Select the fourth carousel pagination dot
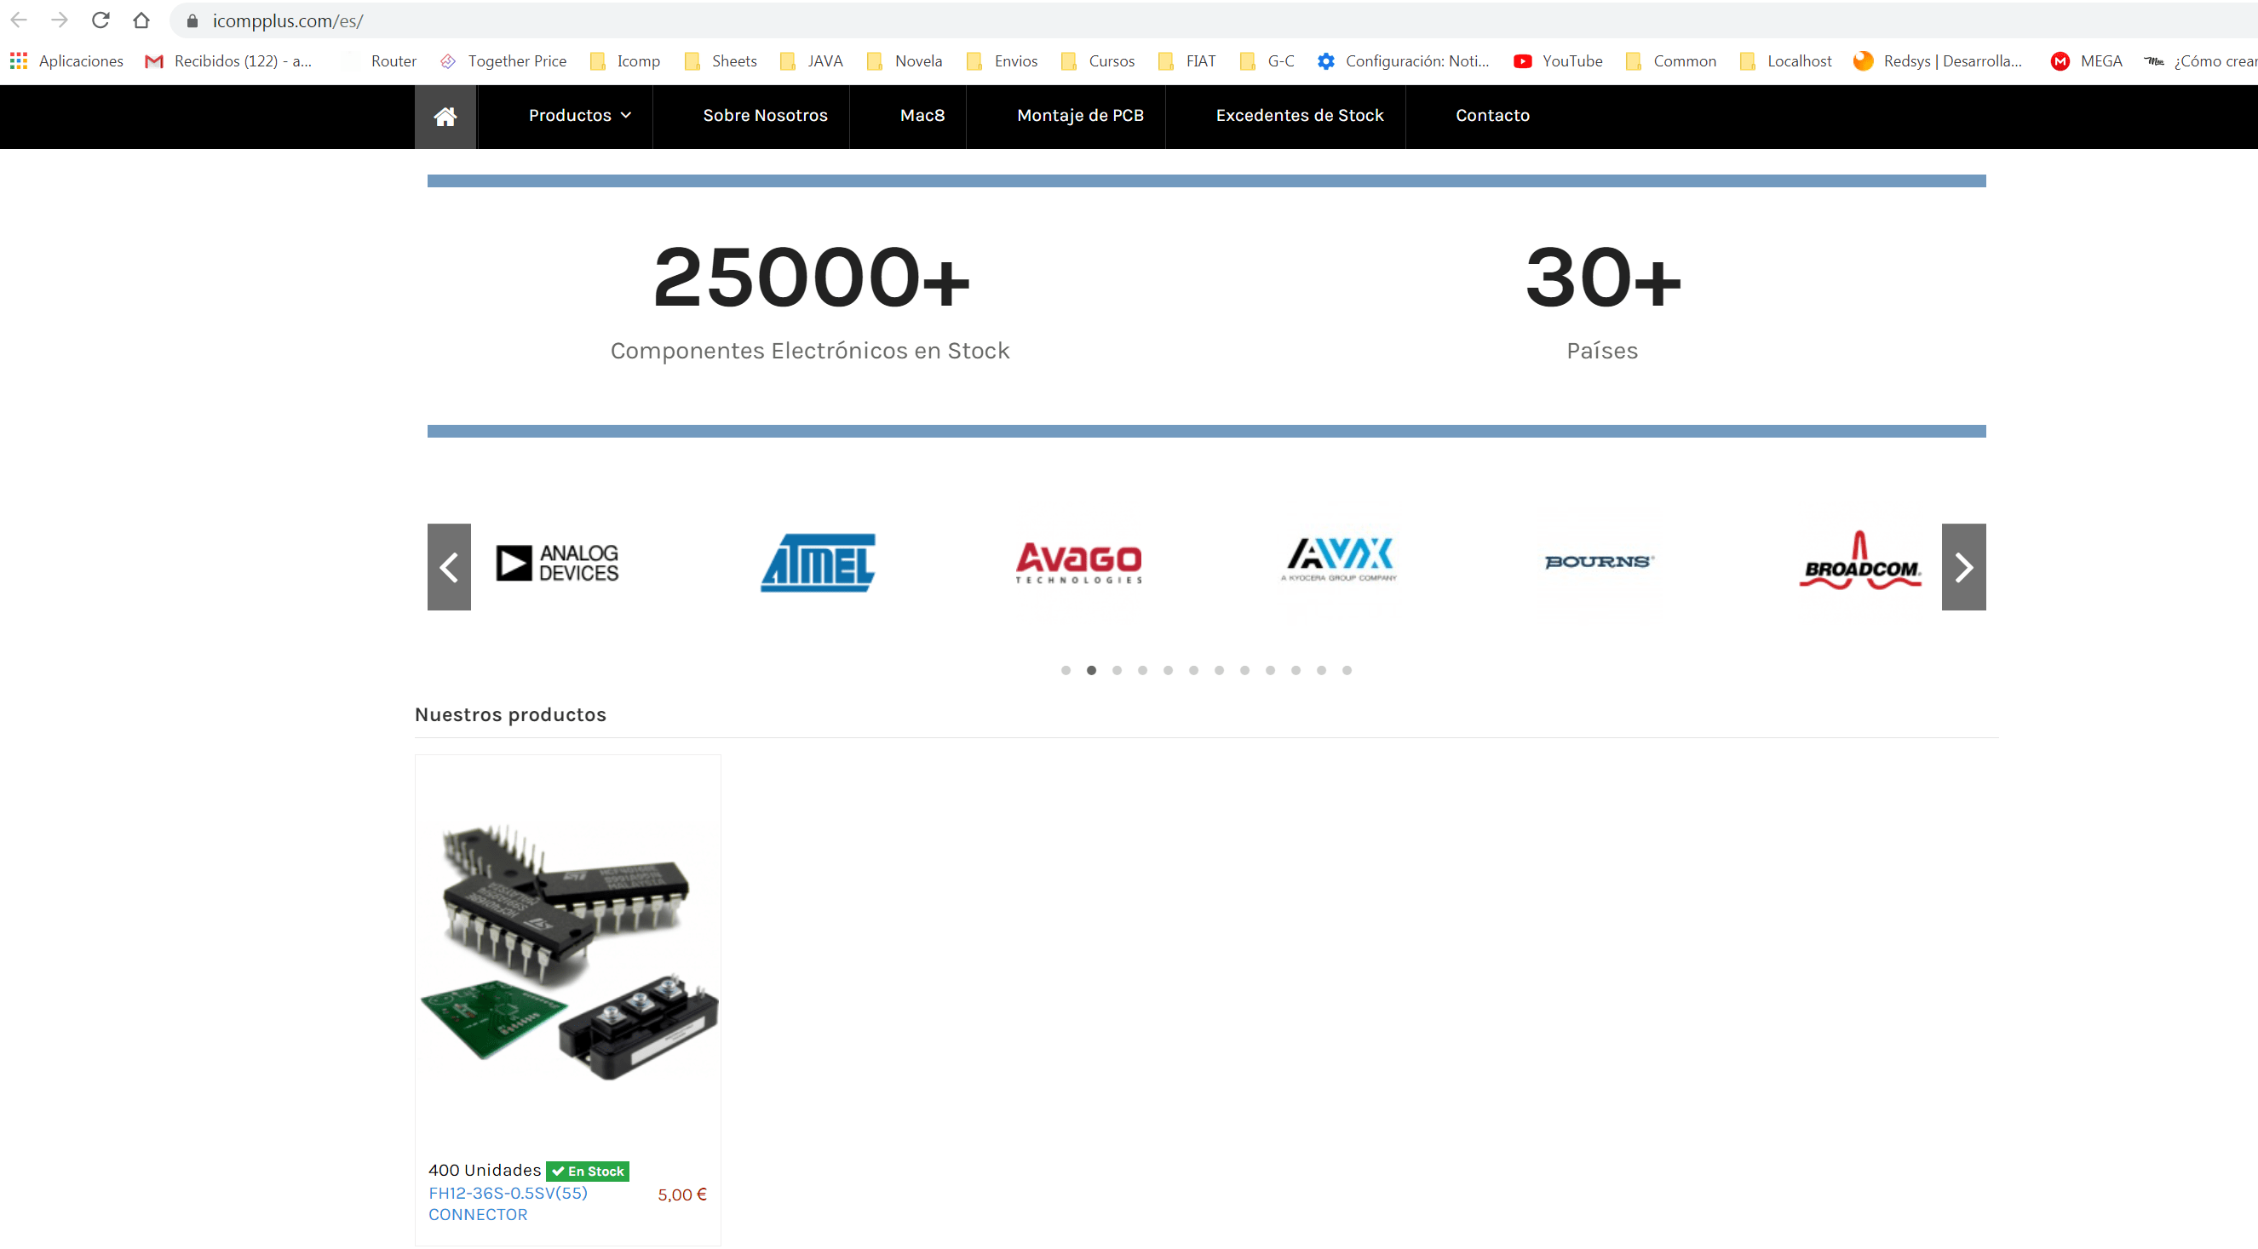 [x=1142, y=671]
